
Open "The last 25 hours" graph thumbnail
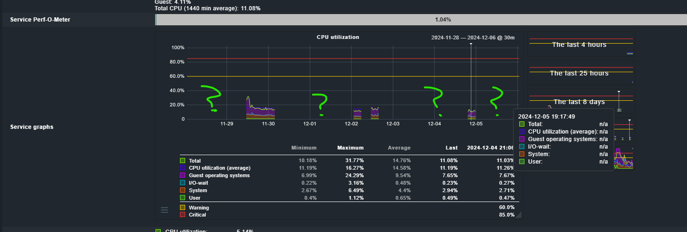tap(580, 73)
